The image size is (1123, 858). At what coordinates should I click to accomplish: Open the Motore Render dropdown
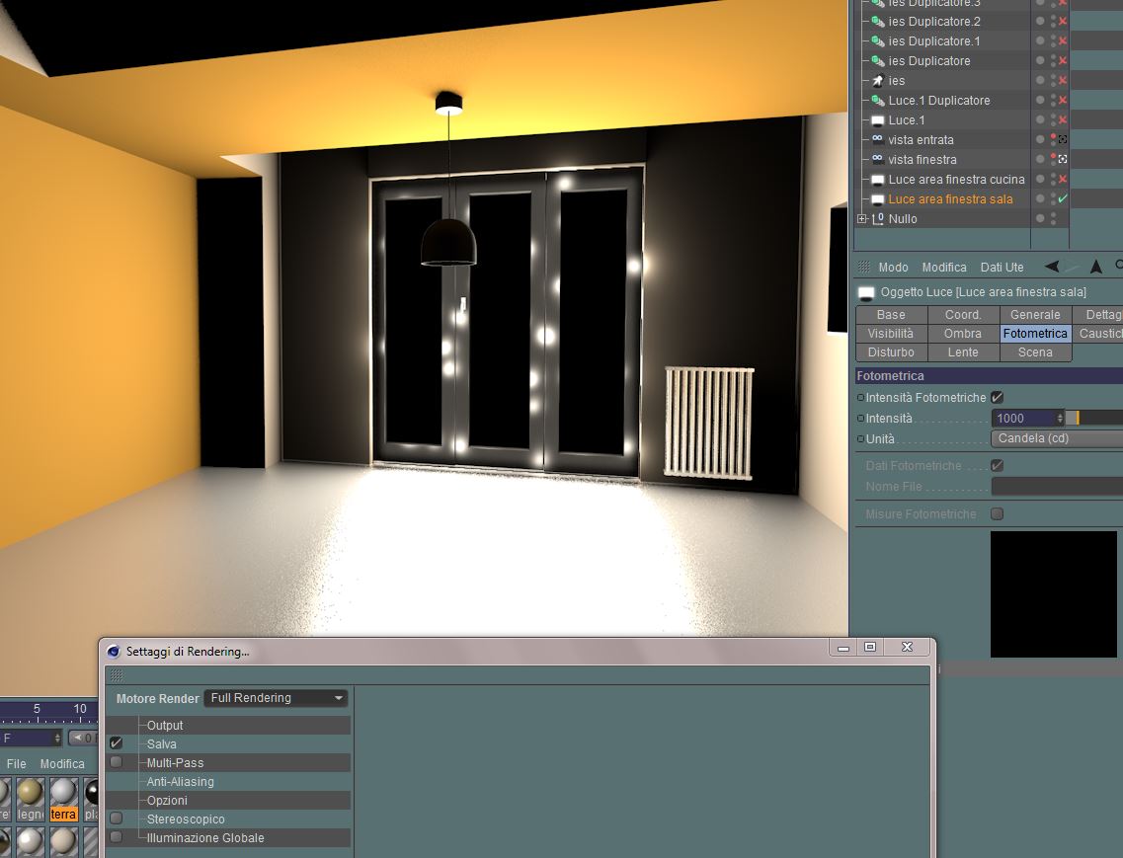click(x=276, y=698)
